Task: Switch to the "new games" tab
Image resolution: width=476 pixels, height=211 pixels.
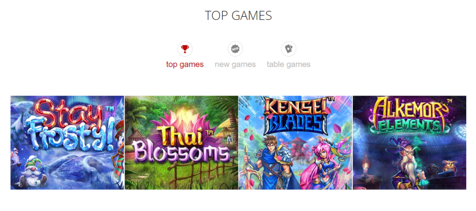Action: point(235,64)
